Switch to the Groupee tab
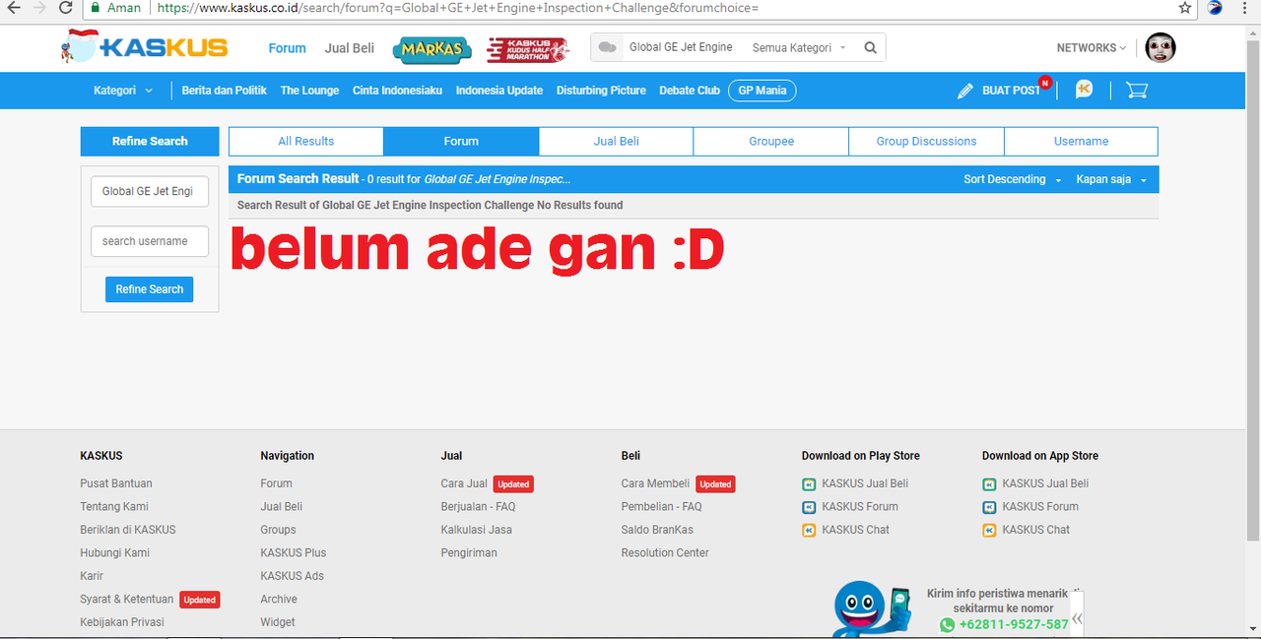The image size is (1261, 639). coord(771,142)
